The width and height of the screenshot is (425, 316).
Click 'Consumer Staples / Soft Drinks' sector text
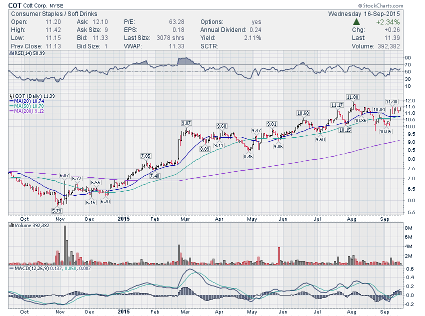(x=54, y=14)
